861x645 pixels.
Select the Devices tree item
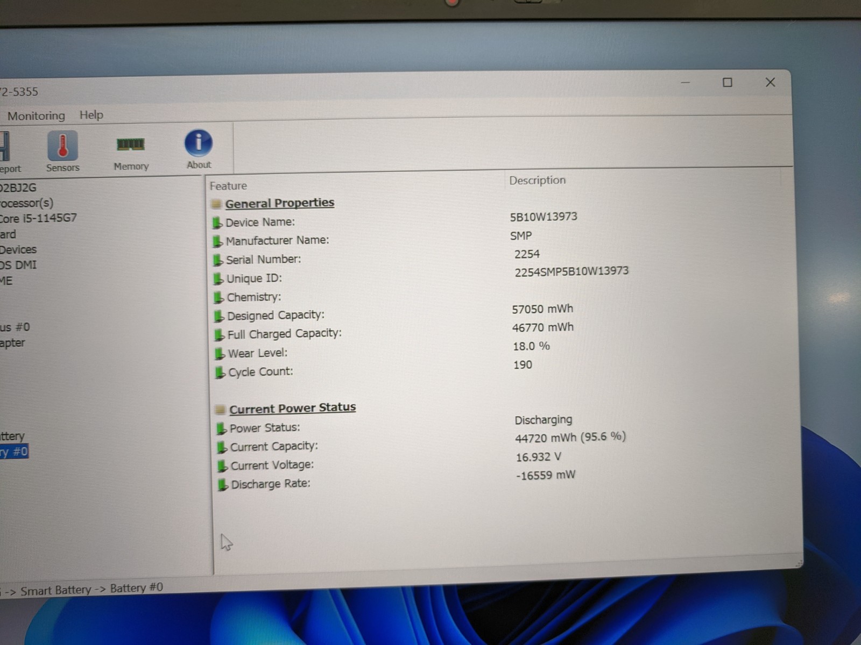click(x=18, y=249)
